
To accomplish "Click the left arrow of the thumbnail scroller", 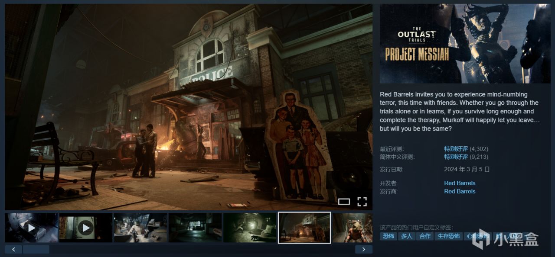I will click(x=13, y=249).
